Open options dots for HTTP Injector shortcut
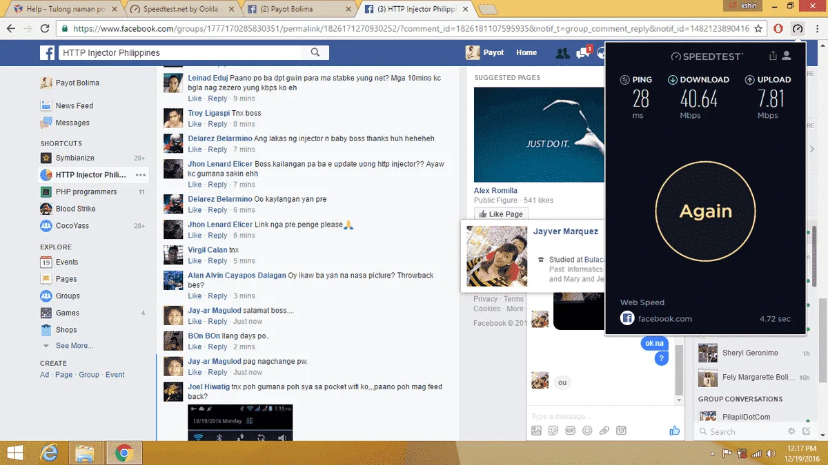Viewport: 828px width, 465px height. pyautogui.click(x=141, y=175)
